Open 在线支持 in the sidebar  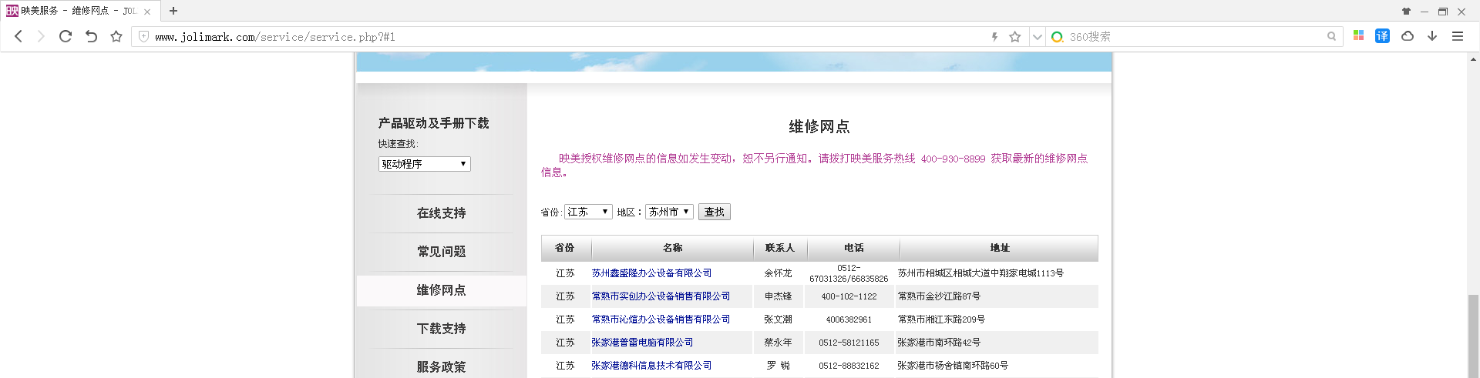tap(441, 213)
